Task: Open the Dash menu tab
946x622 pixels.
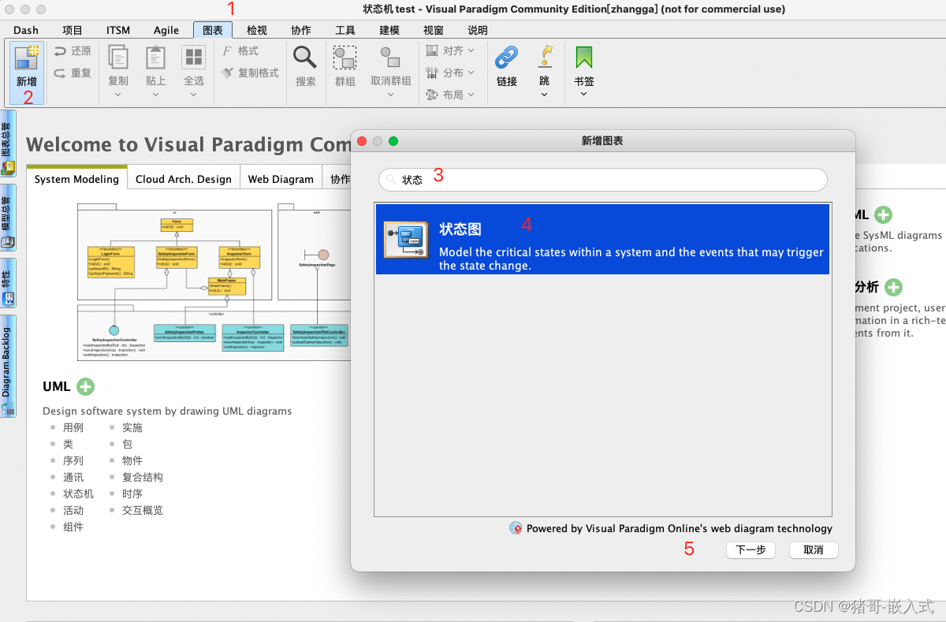Action: 26,30
